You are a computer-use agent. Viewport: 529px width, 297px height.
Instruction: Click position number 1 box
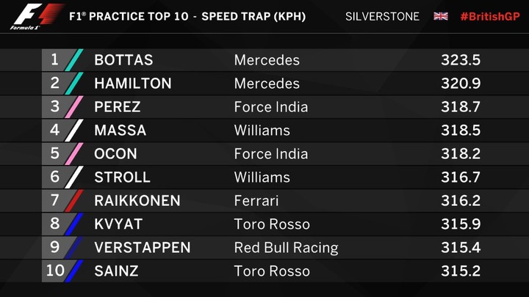pos(55,60)
